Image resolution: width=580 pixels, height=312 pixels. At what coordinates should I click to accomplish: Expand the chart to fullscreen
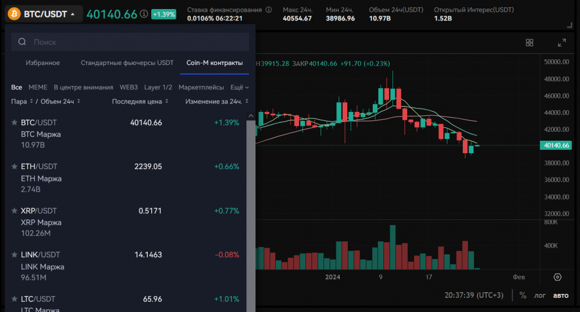(x=562, y=43)
